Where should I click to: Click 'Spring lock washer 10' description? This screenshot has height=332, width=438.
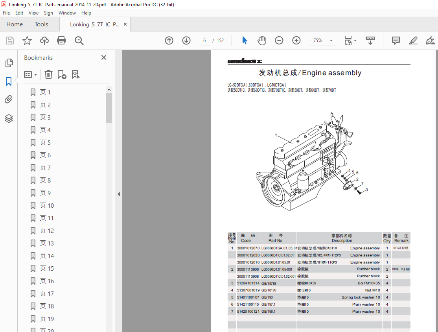[361, 297]
